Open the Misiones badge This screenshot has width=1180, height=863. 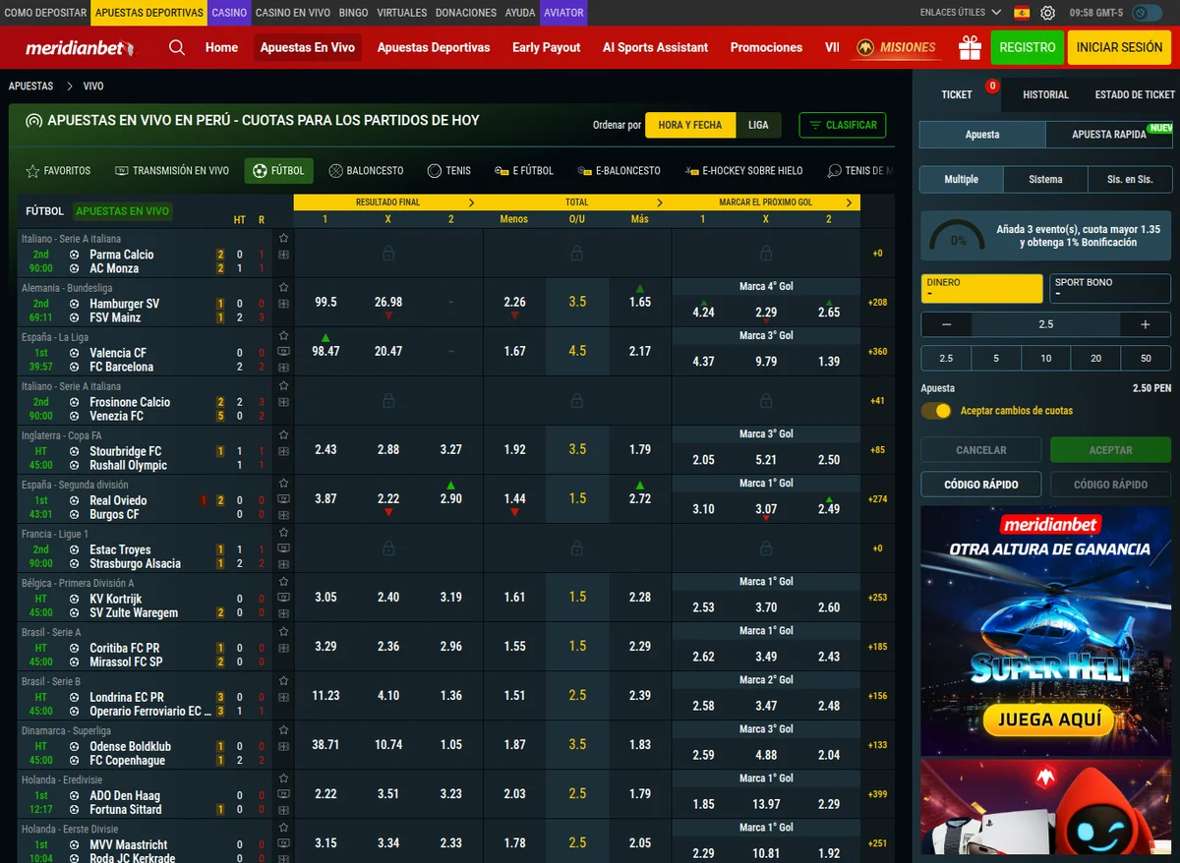(895, 47)
